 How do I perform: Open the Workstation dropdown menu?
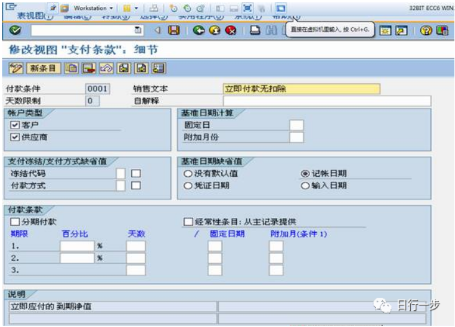93,8
